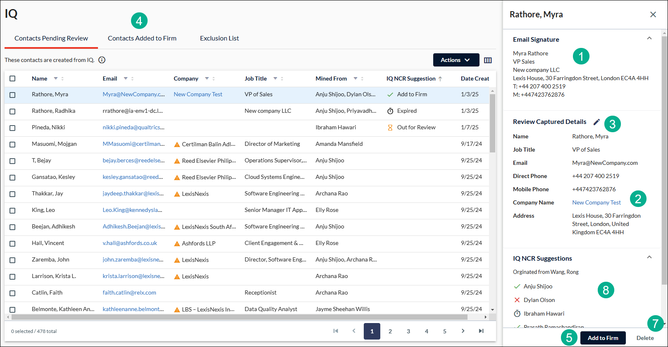This screenshot has height=347, width=668.
Task: Click the Job Title column sort arrows
Action: tap(282, 78)
